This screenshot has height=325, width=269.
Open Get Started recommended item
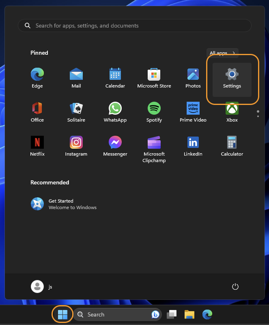[64, 204]
